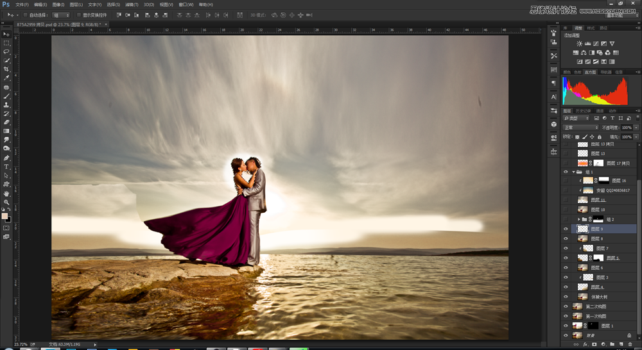
Task: Hide the 背景 layer
Action: [566, 335]
